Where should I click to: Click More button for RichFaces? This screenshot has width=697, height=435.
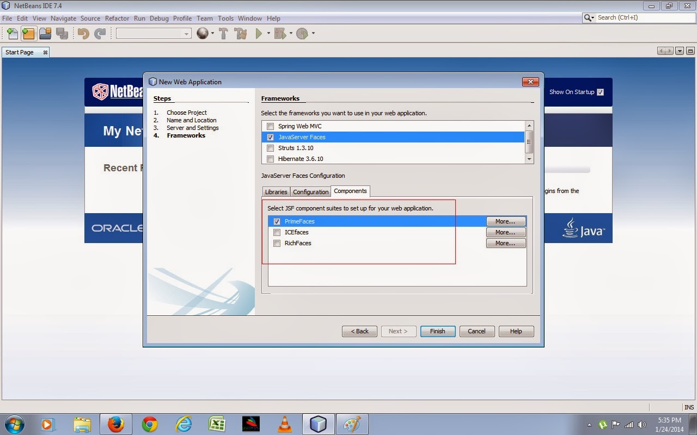coord(506,243)
